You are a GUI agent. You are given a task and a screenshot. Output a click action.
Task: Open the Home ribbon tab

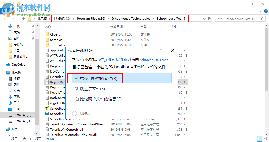coord(21,11)
